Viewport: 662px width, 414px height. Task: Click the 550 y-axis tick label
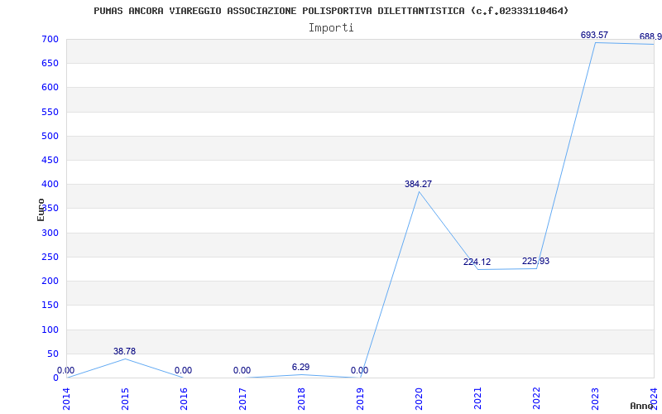coord(50,112)
